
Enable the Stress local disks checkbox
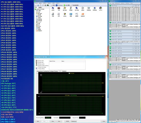38,67
